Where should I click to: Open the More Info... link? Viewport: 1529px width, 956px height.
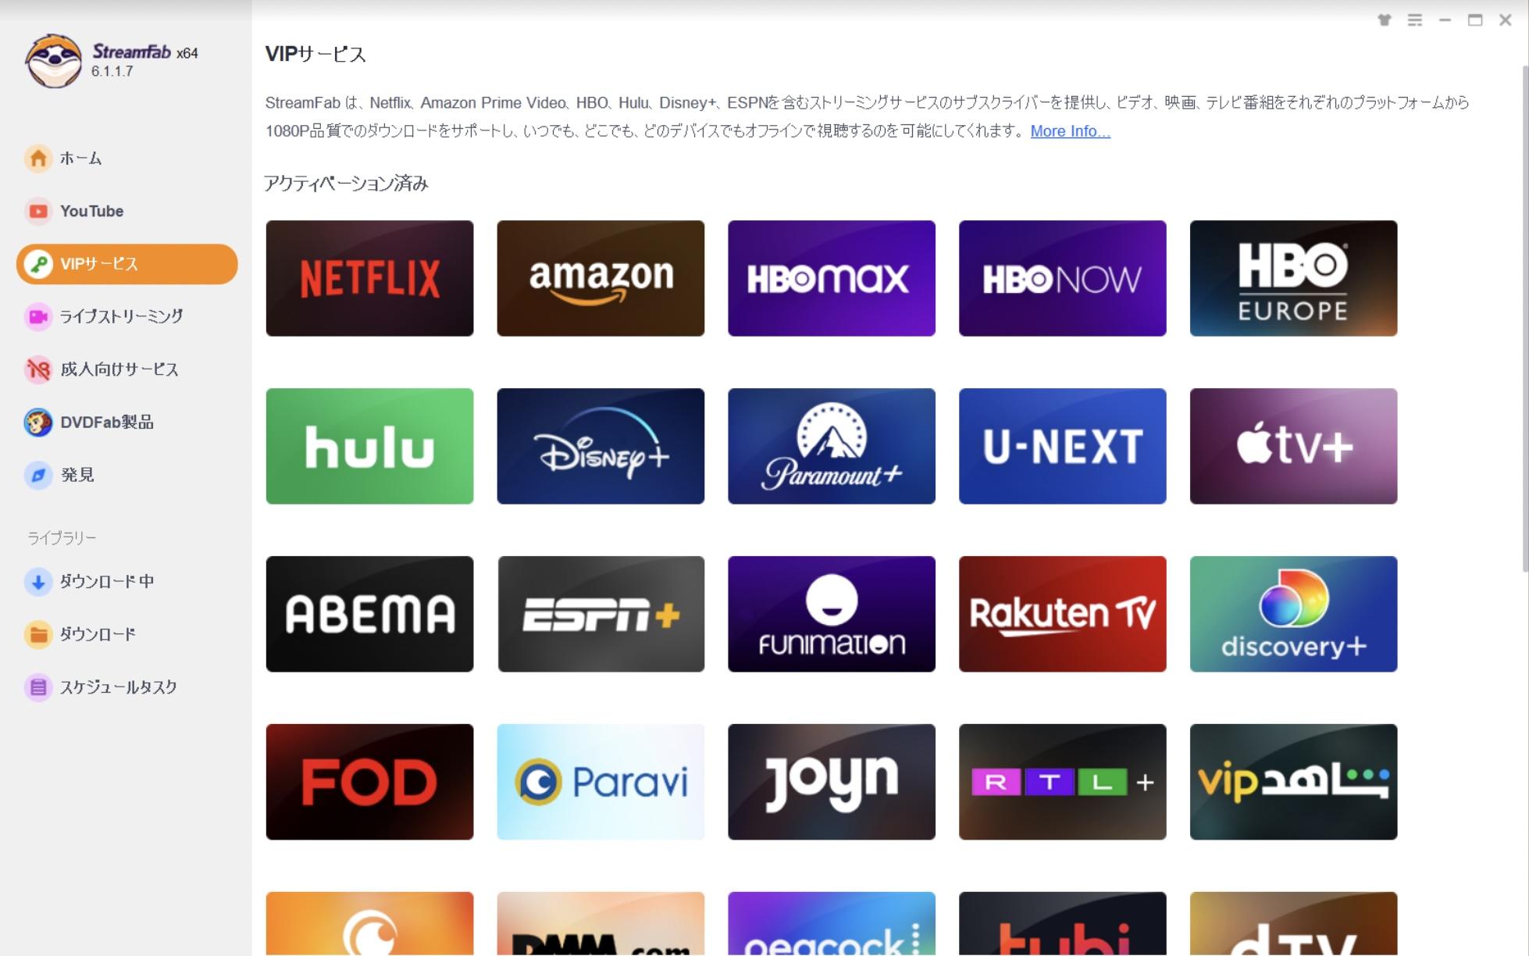tap(1070, 131)
